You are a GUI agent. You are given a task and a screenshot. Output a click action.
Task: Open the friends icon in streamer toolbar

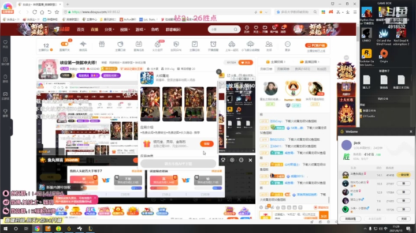269,44
